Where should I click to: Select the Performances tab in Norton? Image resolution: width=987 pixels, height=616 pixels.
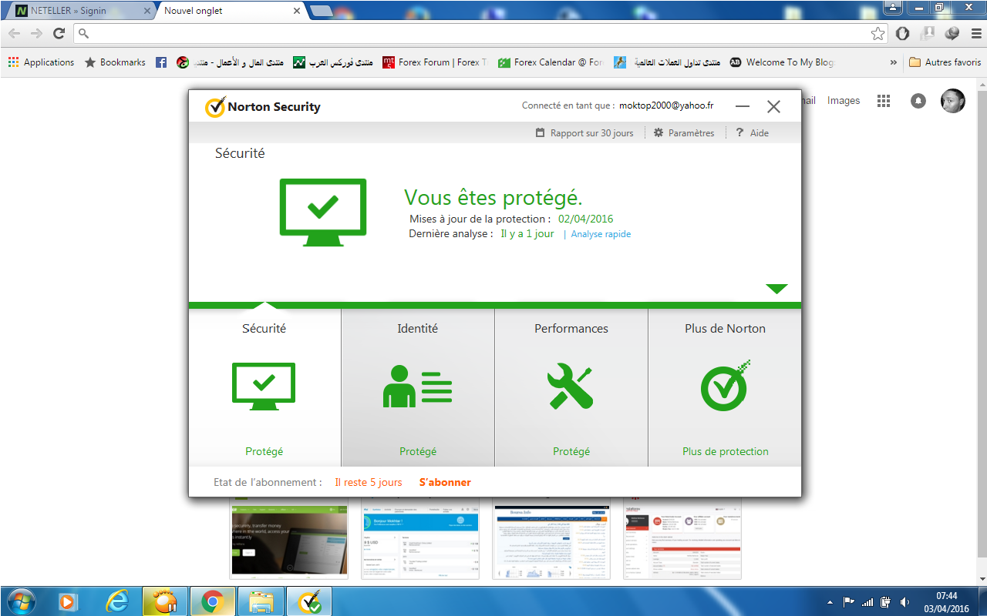coord(571,387)
